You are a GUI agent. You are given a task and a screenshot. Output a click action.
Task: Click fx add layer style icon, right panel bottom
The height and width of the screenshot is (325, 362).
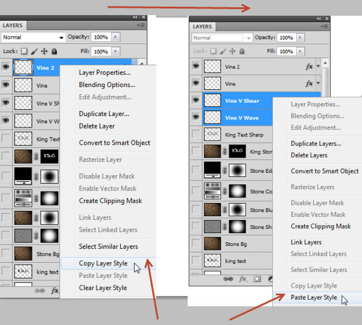[x=243, y=278]
